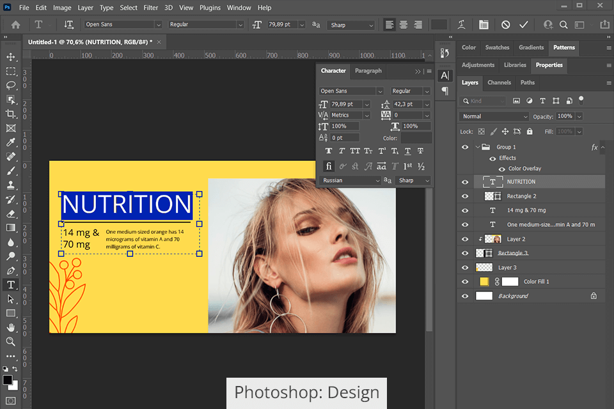Image resolution: width=614 pixels, height=409 pixels.
Task: Open leading 42,3 pt dropdown
Action: [427, 105]
